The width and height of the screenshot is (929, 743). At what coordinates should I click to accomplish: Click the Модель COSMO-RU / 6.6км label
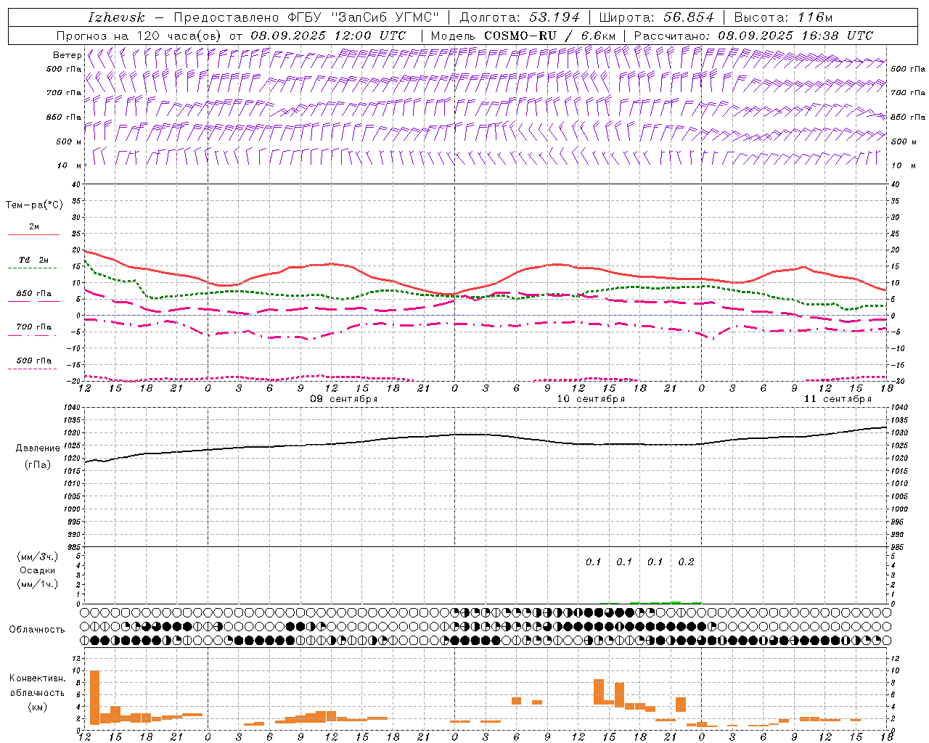[523, 36]
